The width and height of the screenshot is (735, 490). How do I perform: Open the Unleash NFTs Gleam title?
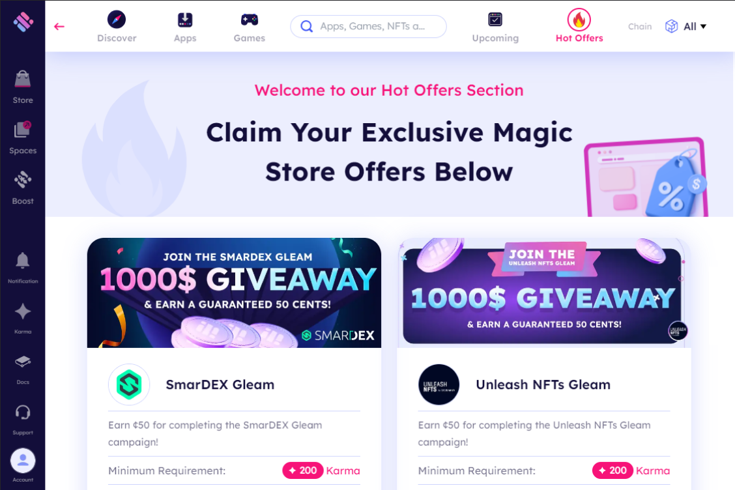(x=543, y=384)
